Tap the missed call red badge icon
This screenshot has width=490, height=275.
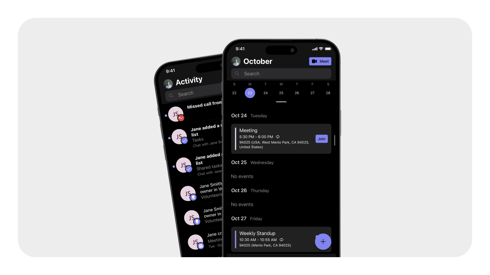181,118
